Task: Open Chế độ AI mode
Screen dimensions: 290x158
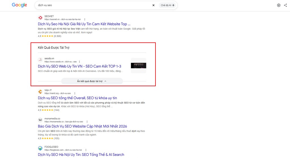Action: coord(167,5)
